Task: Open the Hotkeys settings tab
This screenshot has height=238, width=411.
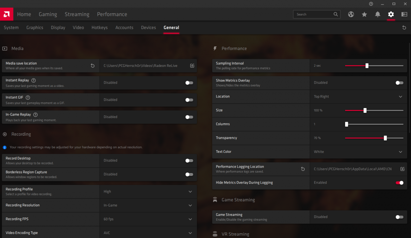Action: pos(100,28)
